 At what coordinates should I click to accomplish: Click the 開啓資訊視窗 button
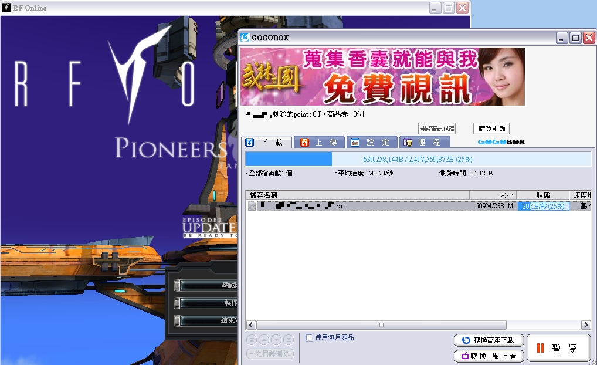click(x=437, y=129)
